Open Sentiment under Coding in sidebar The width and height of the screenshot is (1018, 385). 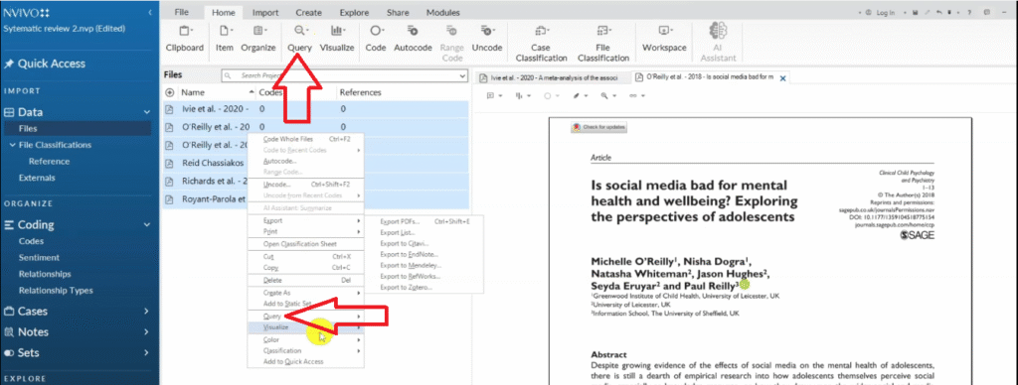(x=39, y=257)
